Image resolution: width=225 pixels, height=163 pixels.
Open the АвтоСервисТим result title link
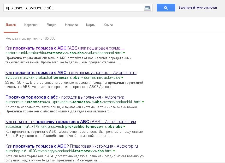pos(70,122)
